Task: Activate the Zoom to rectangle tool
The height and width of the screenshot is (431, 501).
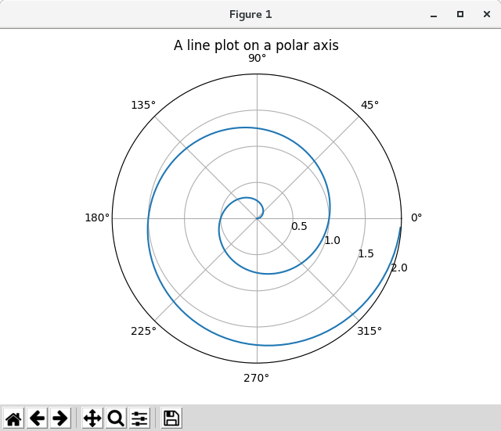Action: coord(116,418)
